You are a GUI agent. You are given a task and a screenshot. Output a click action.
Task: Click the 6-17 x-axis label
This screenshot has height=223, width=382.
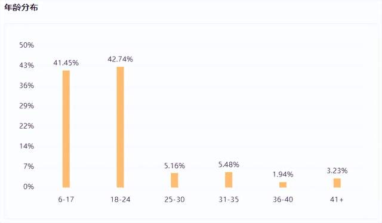tap(66, 199)
